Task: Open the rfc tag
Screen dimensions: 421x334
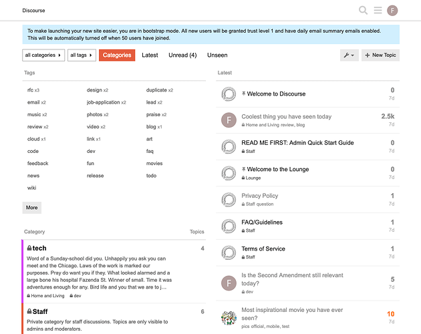Action: tap(30, 90)
